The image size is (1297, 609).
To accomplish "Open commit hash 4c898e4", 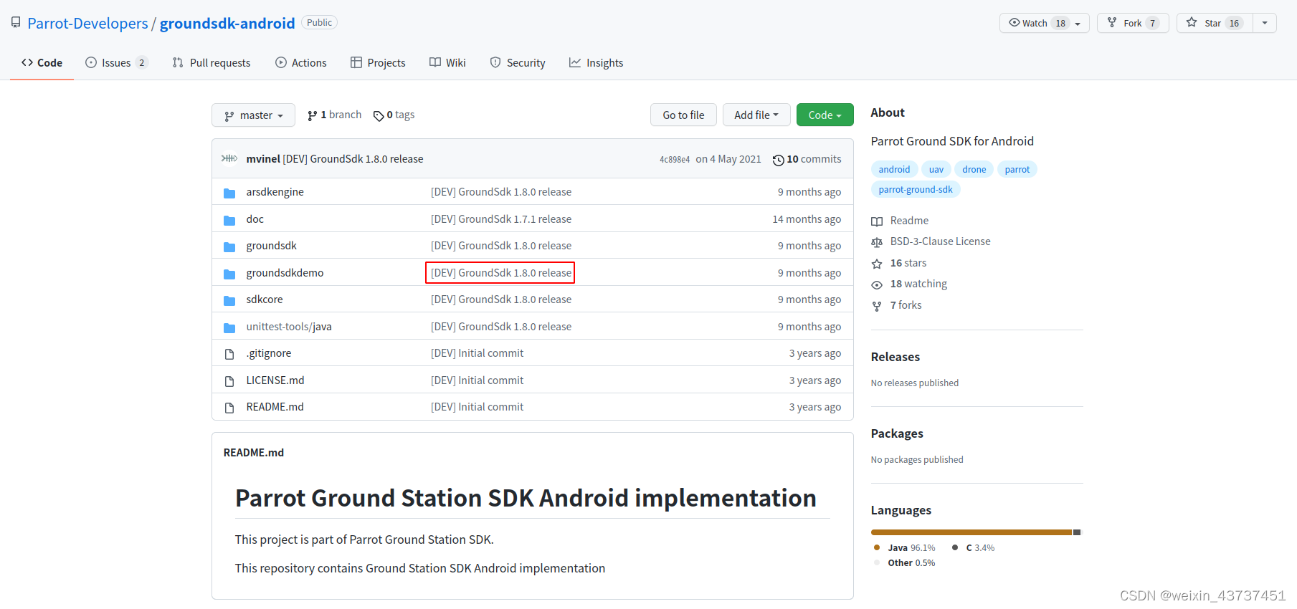I will [675, 160].
